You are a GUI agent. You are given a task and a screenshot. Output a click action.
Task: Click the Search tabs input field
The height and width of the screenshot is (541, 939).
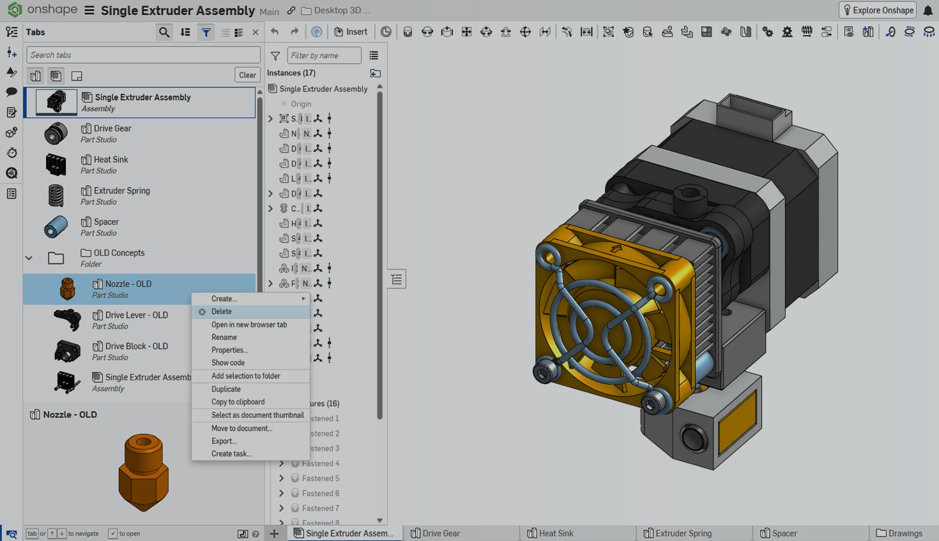pos(143,55)
